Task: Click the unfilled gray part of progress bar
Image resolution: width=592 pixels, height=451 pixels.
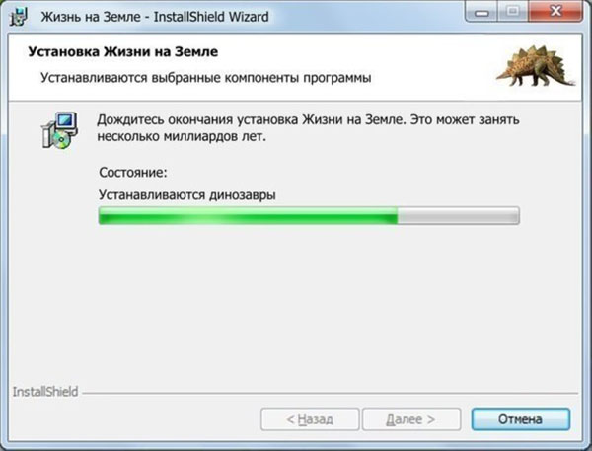Action: coord(459,215)
